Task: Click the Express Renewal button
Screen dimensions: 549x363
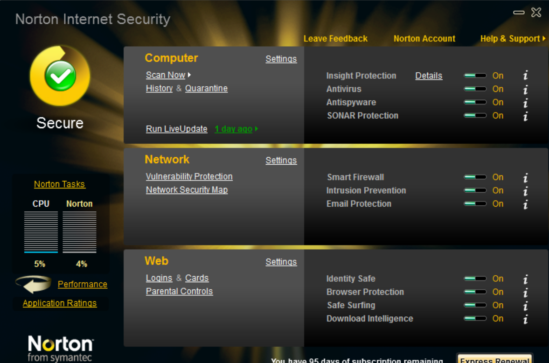Action: tap(494, 360)
